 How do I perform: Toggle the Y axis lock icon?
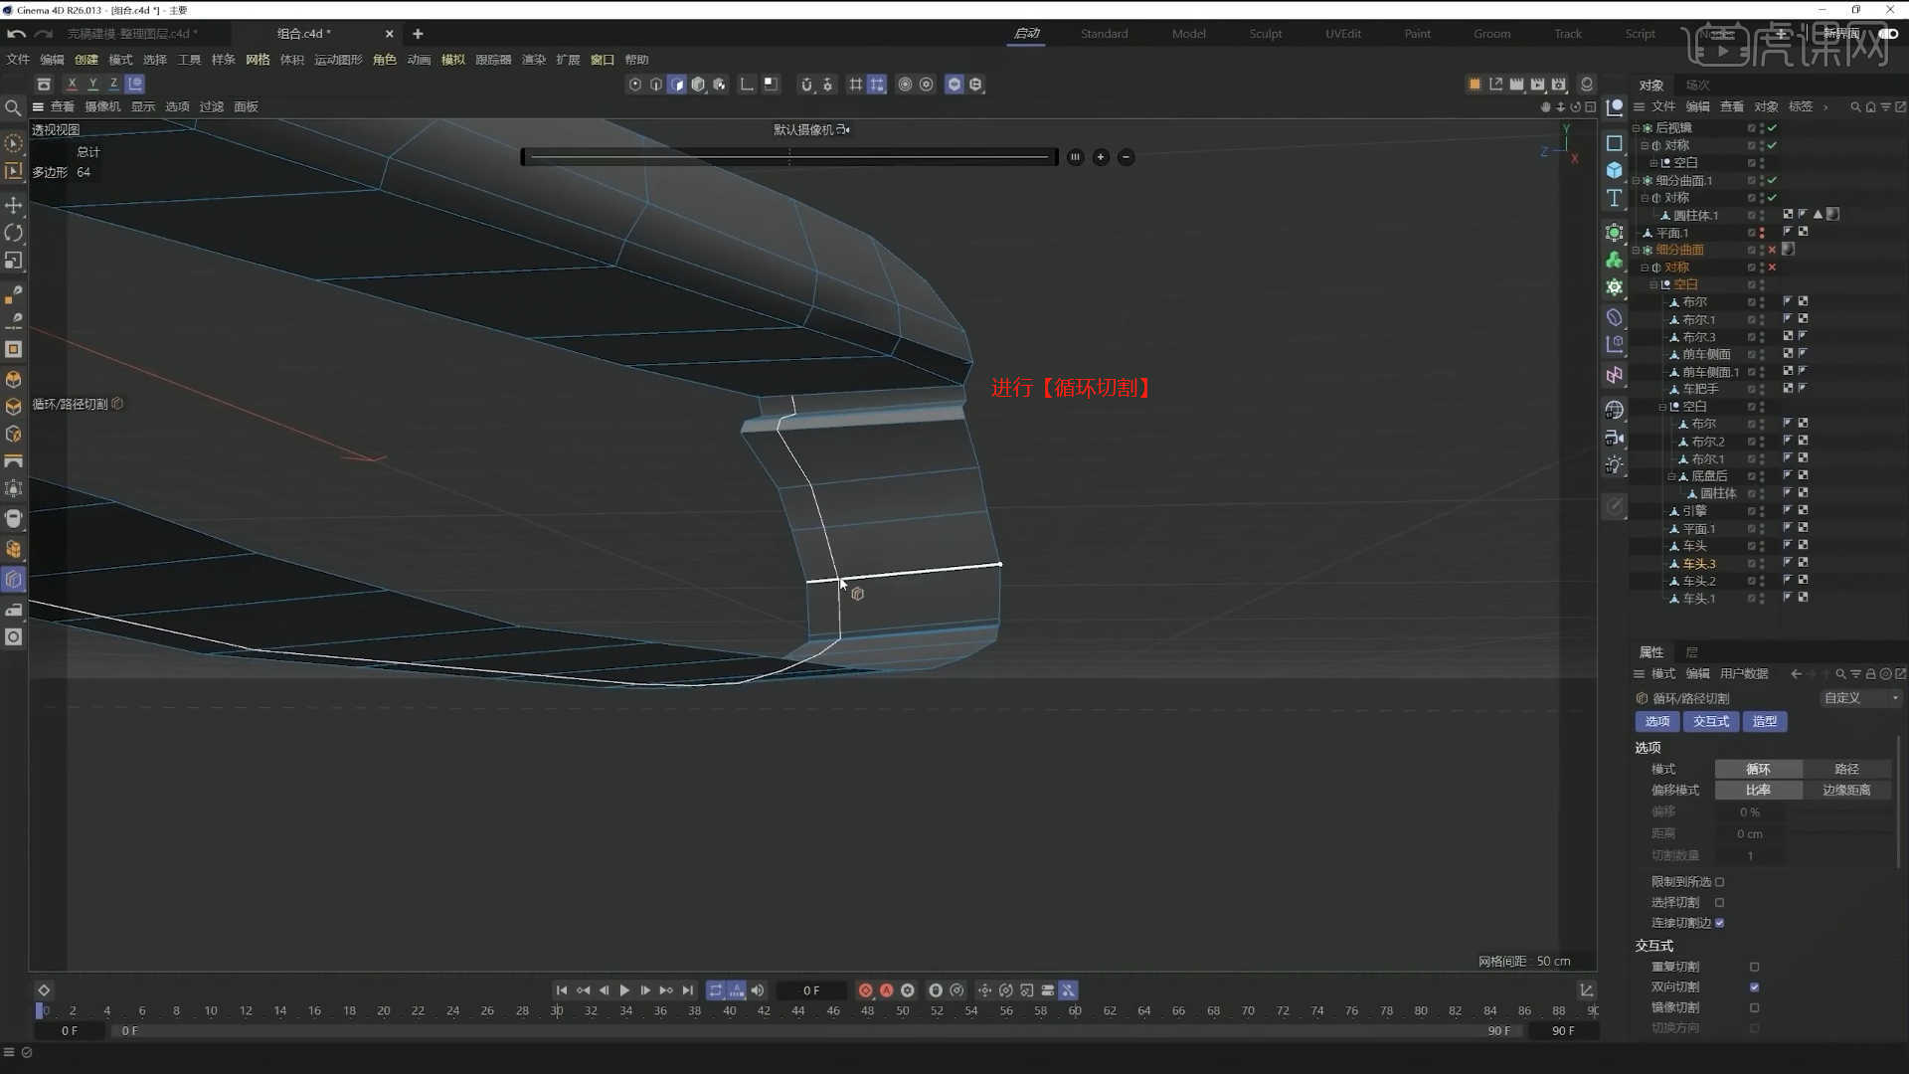[92, 85]
